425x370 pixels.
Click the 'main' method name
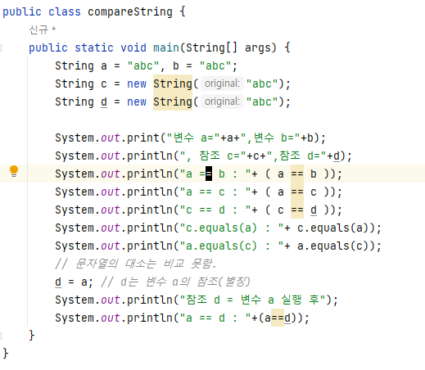pyautogui.click(x=166, y=47)
